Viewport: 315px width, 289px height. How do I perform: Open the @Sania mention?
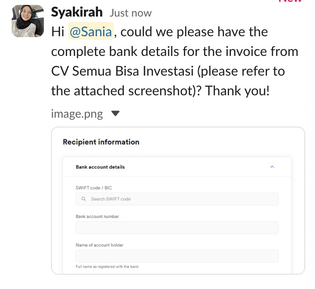[91, 32]
